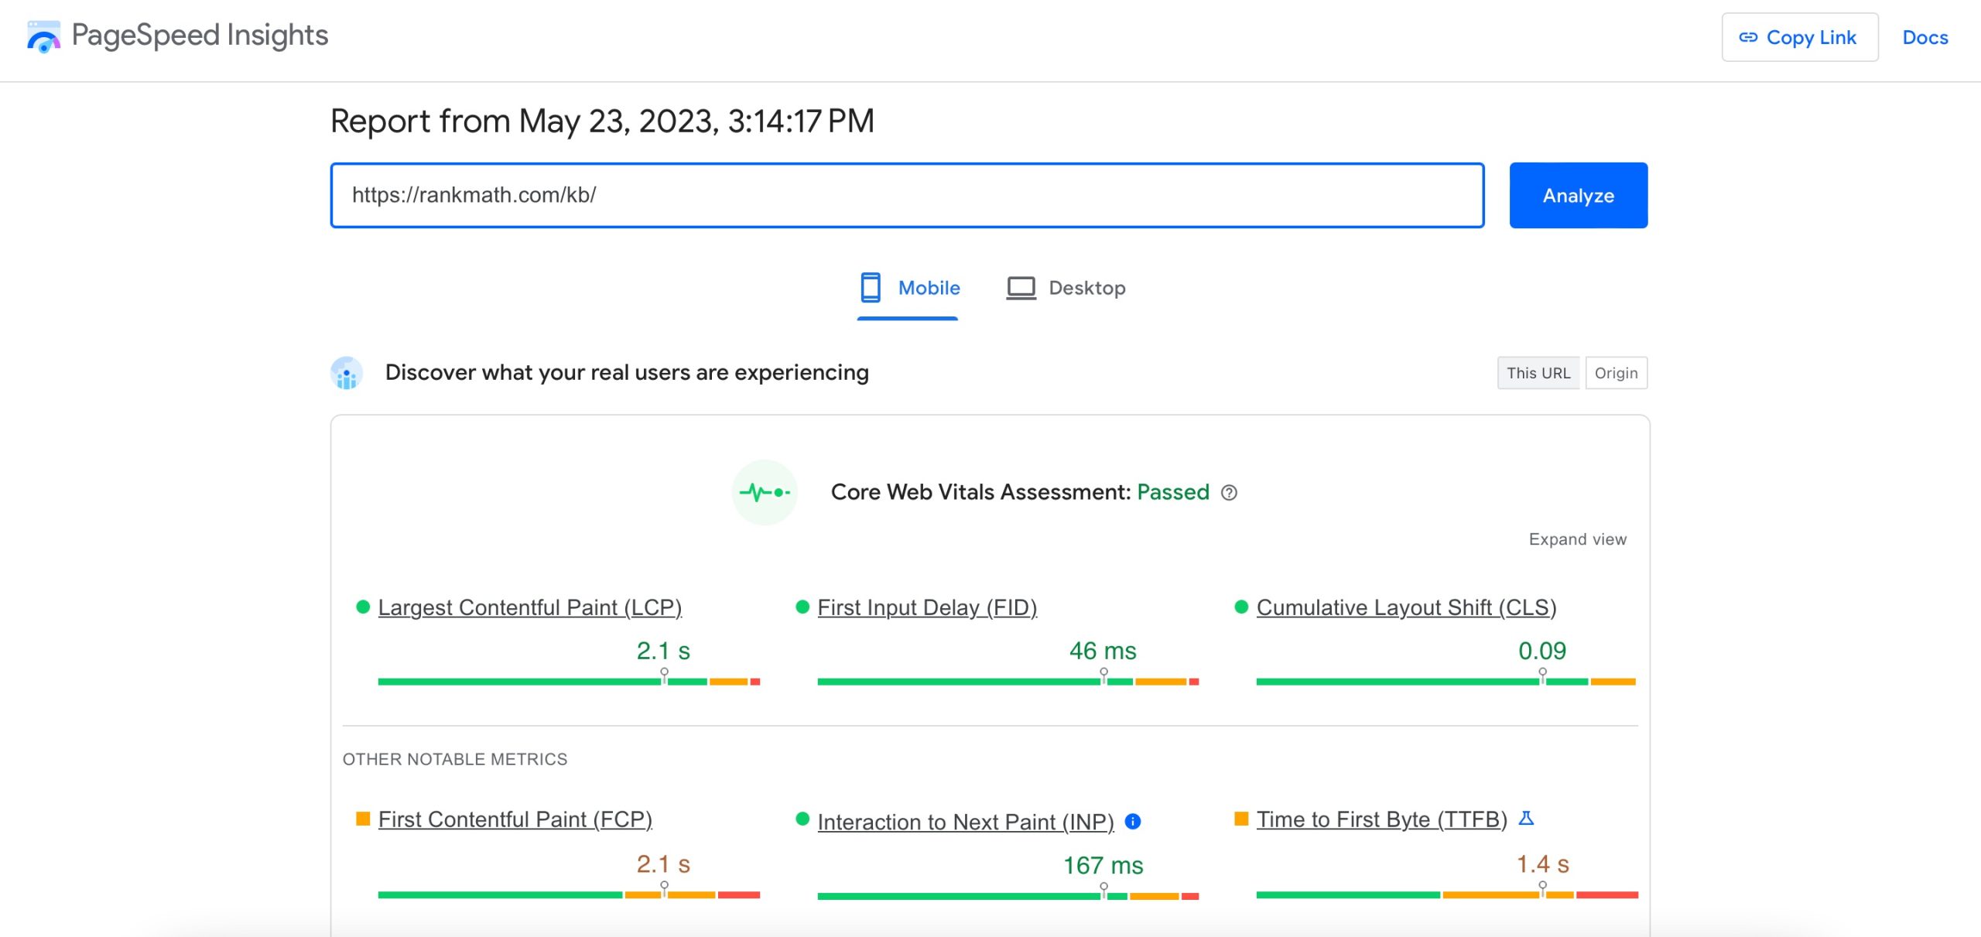
Task: Click the Largest Contentful Paint link
Action: 529,606
